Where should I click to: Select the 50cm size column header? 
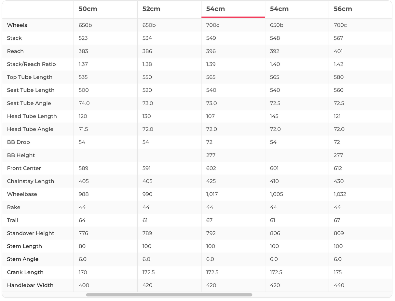[88, 9]
